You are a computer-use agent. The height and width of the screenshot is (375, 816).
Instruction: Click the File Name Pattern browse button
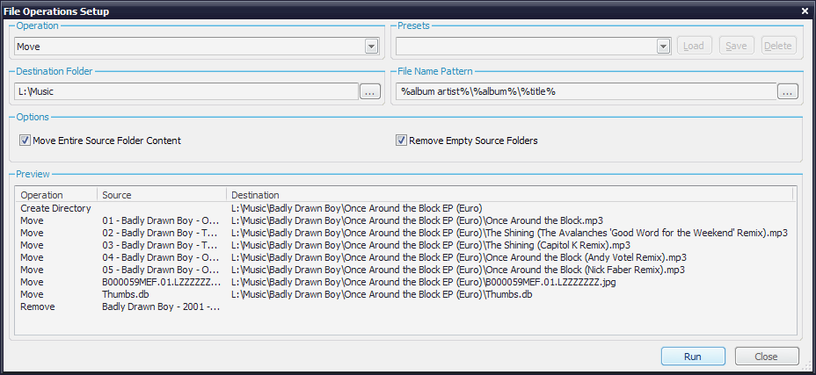point(787,91)
